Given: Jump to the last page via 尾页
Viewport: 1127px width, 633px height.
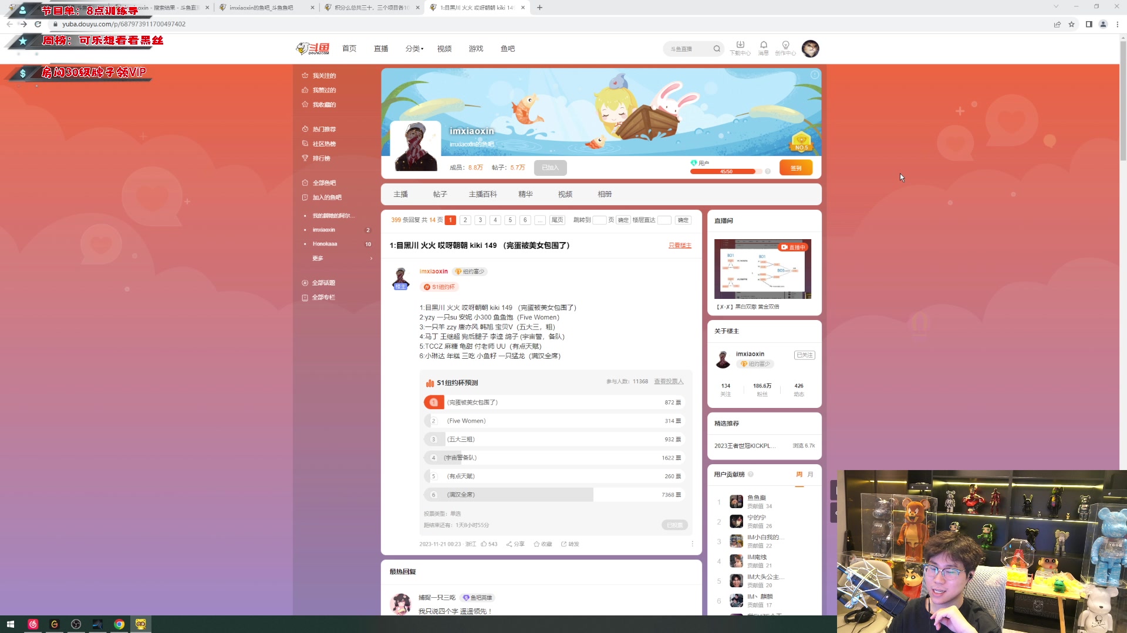Looking at the screenshot, I should [556, 220].
